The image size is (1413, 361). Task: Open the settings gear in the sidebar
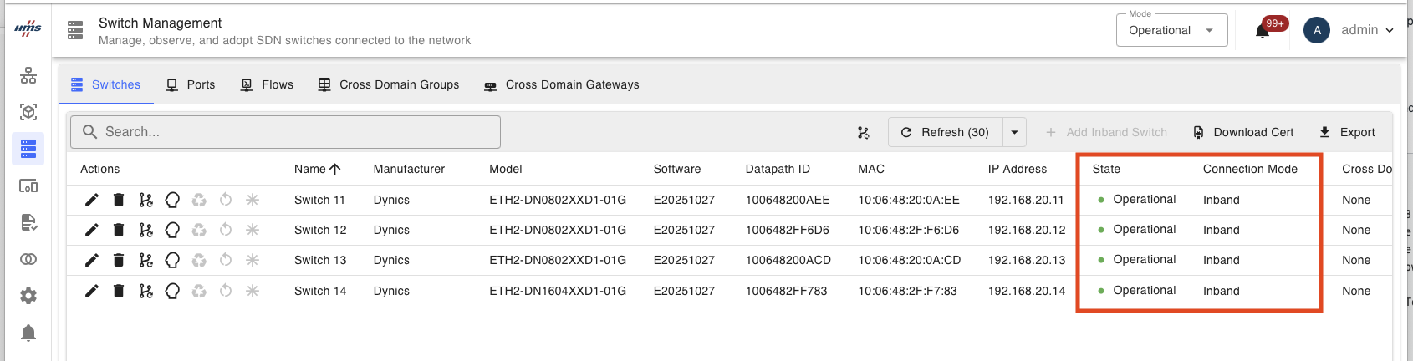pyautogui.click(x=28, y=296)
